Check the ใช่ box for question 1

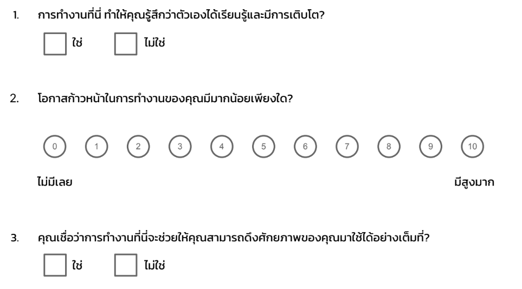[x=55, y=44]
